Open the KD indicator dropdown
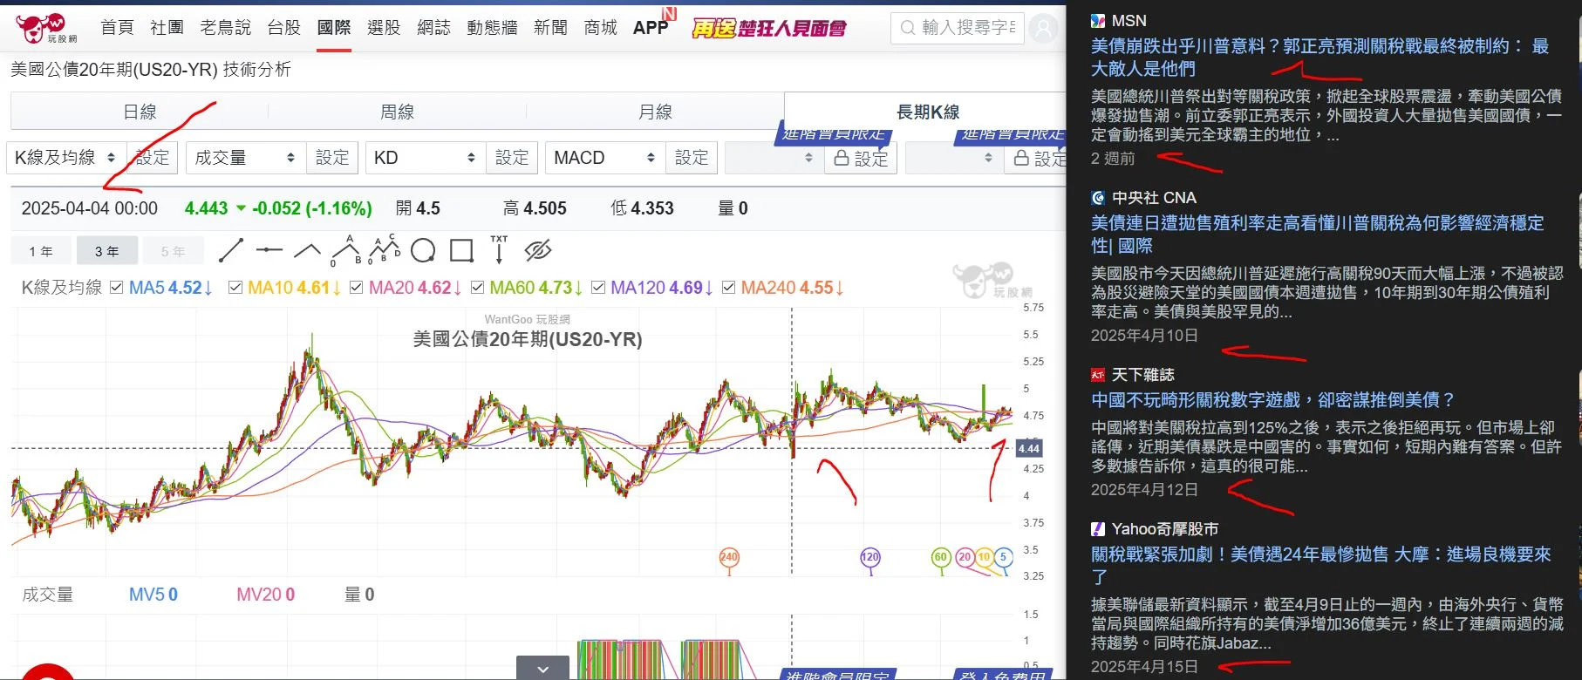This screenshot has height=680, width=1582. click(x=426, y=158)
